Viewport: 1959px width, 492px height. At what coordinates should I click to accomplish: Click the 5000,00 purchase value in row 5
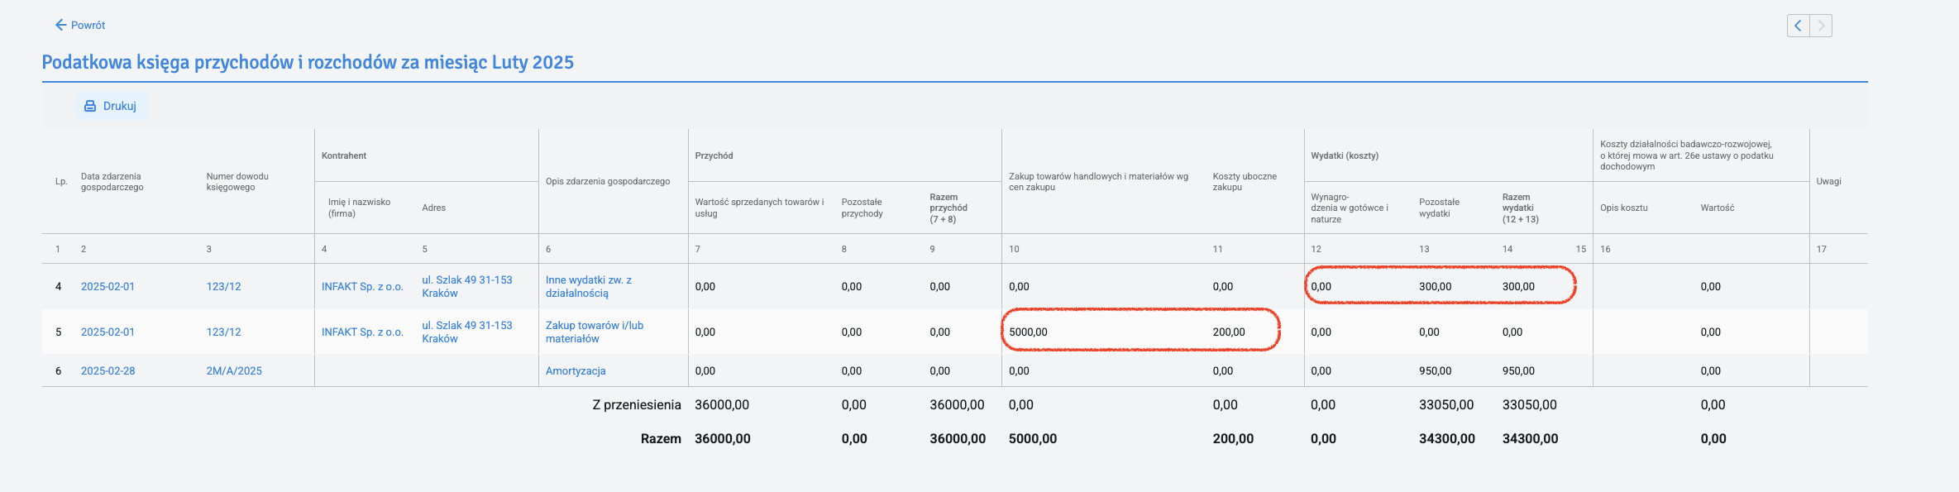[x=1028, y=332]
